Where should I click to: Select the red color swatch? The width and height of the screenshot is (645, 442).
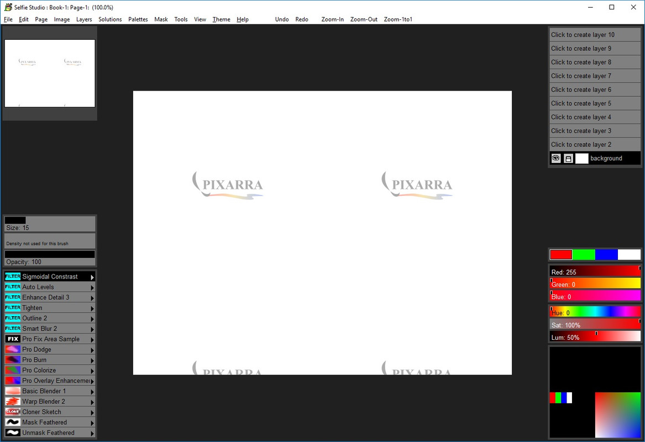click(x=560, y=255)
